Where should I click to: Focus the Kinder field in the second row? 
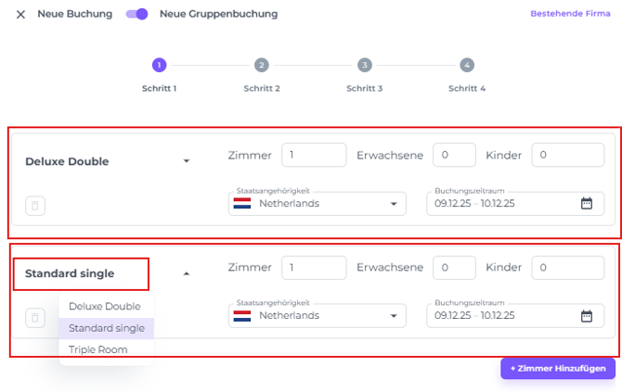567,268
